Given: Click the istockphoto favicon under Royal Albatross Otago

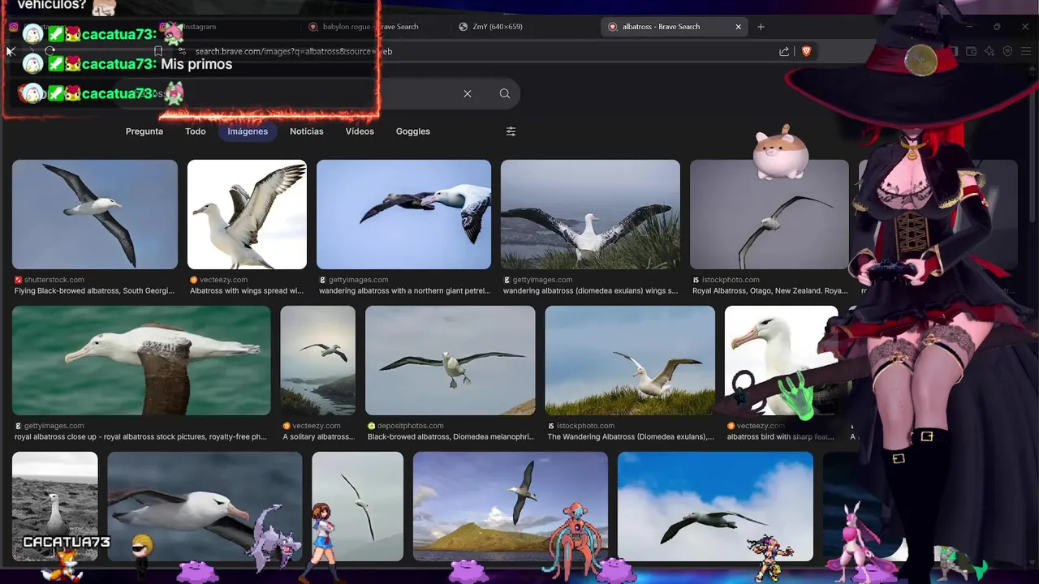Looking at the screenshot, I should (x=696, y=280).
